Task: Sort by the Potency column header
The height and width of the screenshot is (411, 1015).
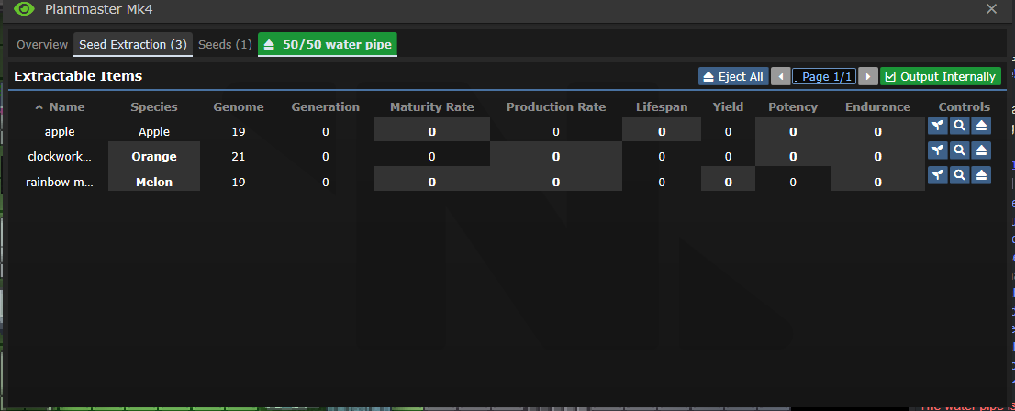Action: 793,106
